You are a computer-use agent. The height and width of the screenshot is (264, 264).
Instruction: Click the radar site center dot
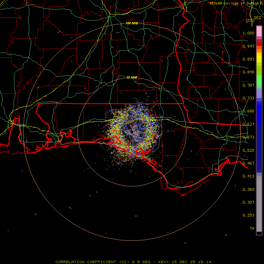[x=132, y=132]
